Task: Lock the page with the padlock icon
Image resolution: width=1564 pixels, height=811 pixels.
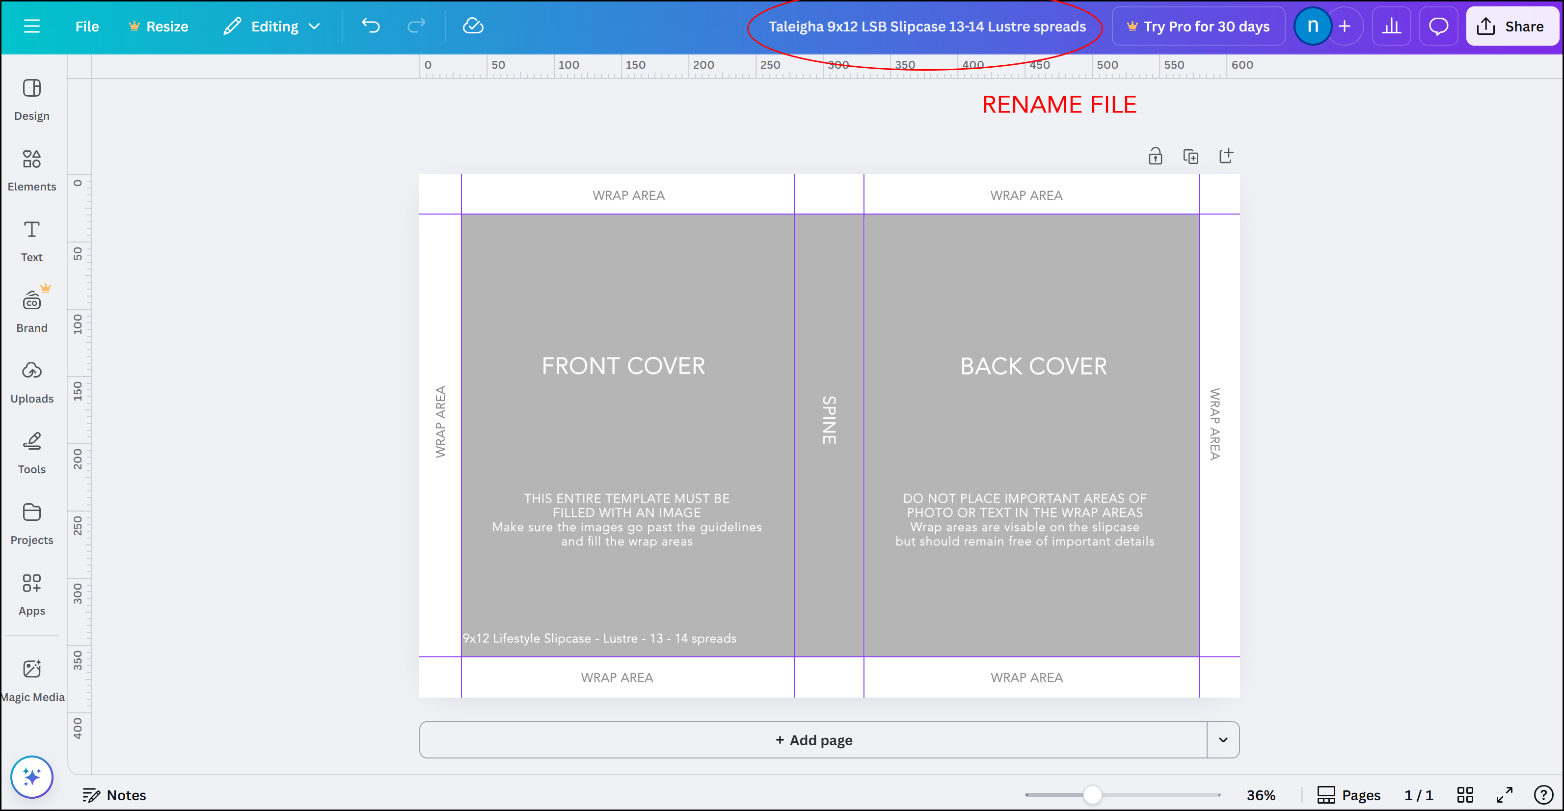Action: pyautogui.click(x=1155, y=156)
